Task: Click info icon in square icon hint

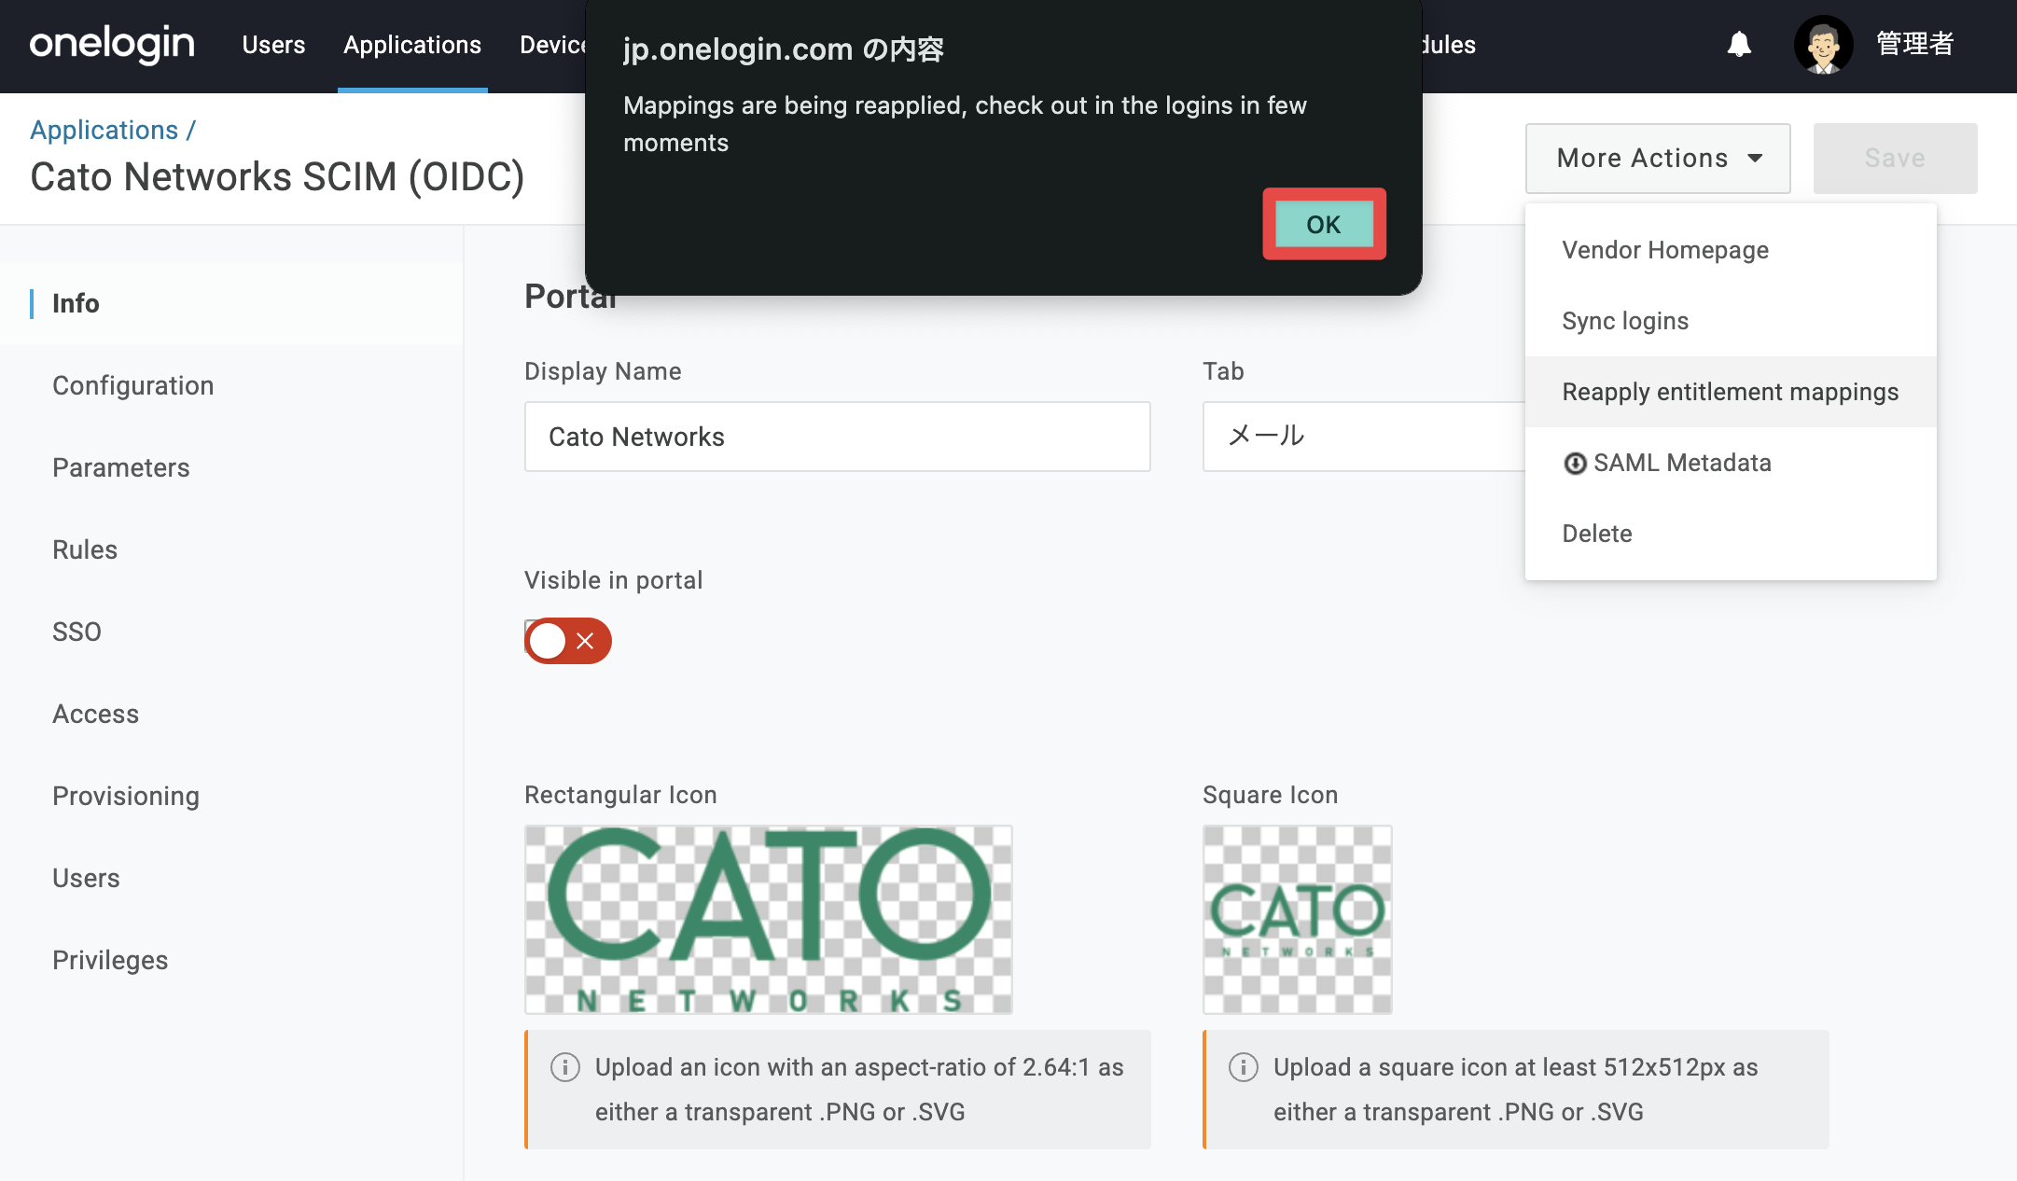Action: (1244, 1067)
